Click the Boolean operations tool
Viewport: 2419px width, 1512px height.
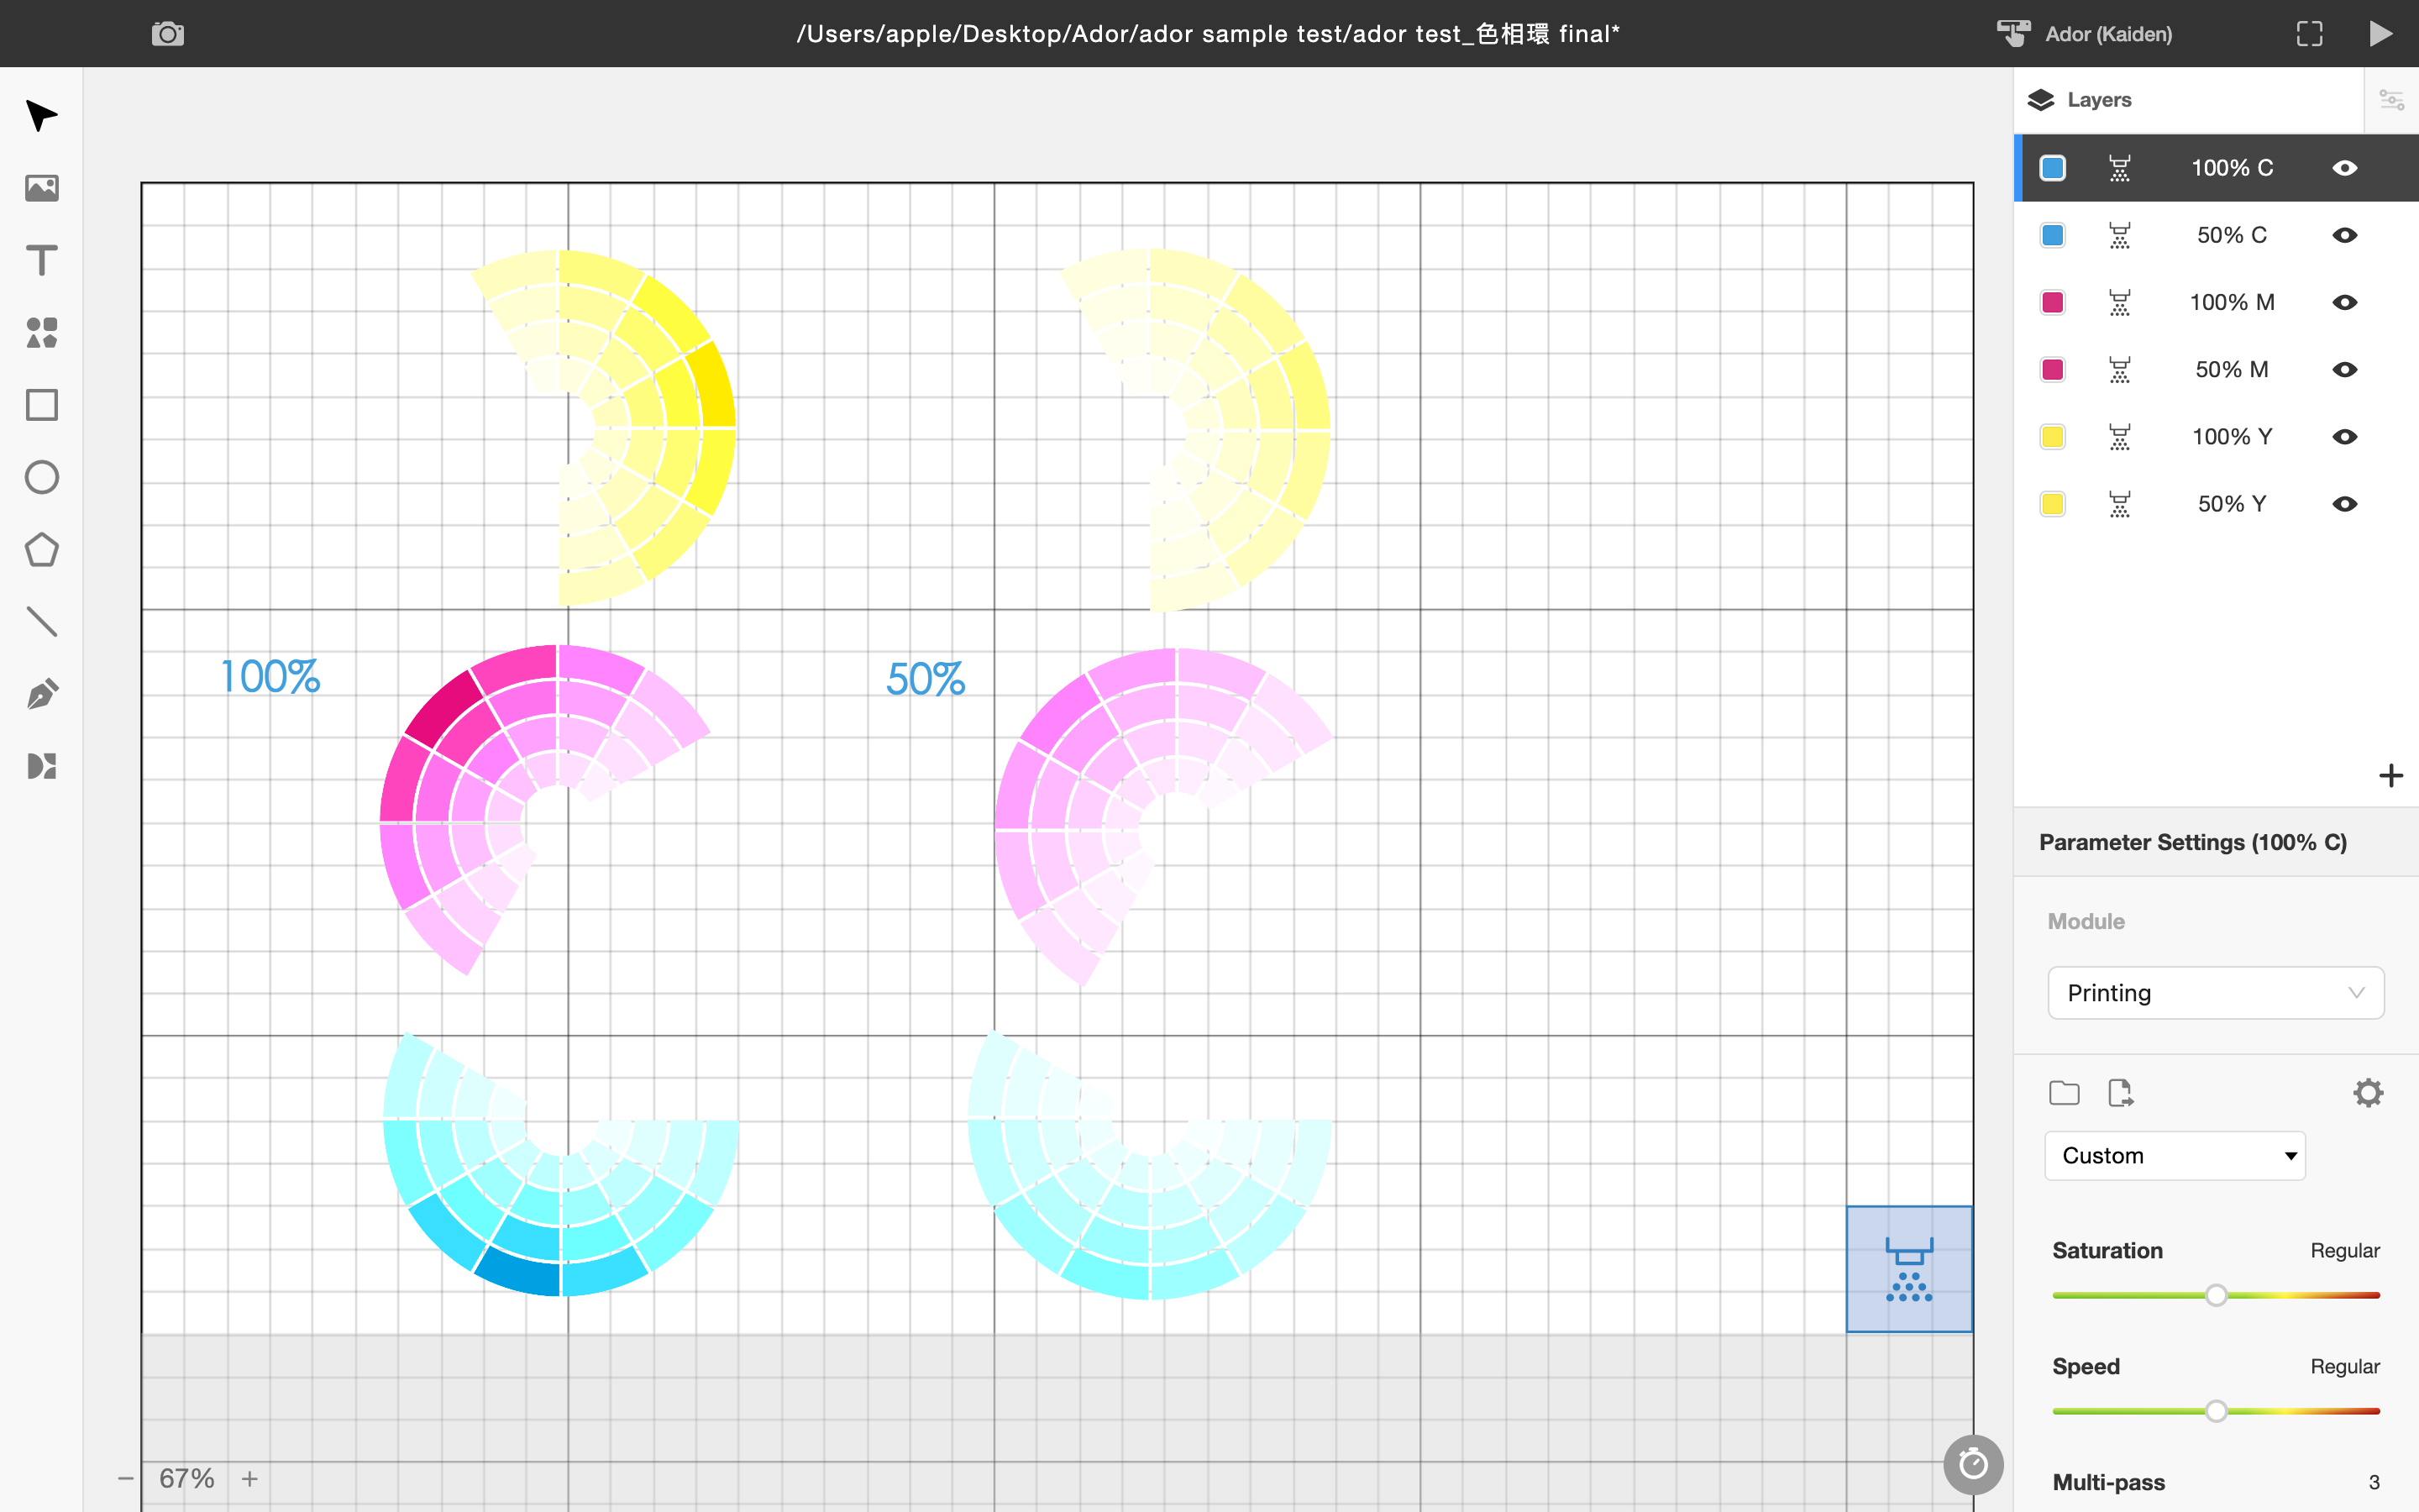[x=41, y=765]
